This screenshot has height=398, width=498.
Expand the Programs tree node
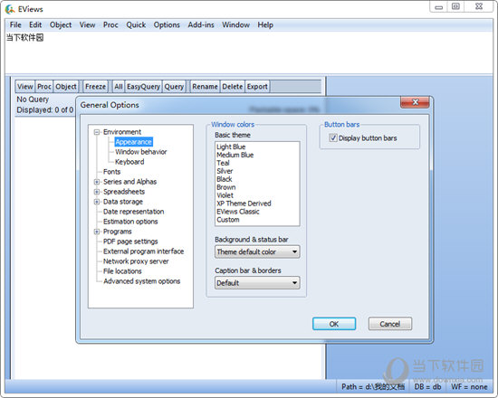97,232
